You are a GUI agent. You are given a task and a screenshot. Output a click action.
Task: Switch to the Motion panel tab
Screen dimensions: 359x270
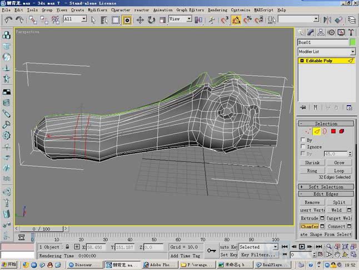[x=331, y=32]
